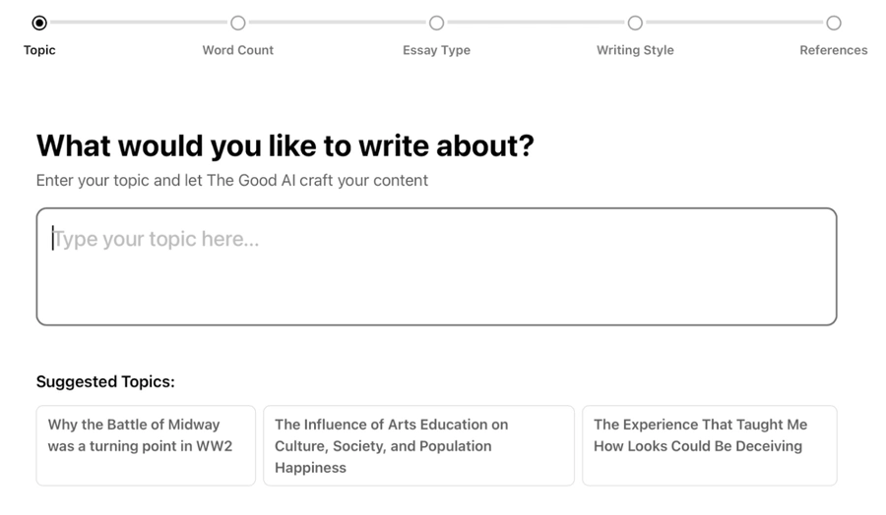Click progress line between Essay Type and Writing Style
Screen dimensions: 886x515
536,23
